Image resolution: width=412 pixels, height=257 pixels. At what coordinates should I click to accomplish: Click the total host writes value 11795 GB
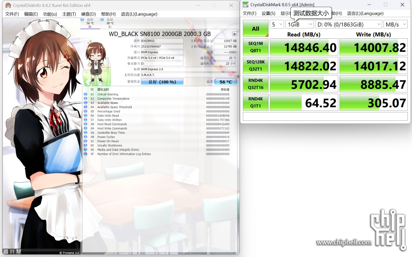(226, 46)
